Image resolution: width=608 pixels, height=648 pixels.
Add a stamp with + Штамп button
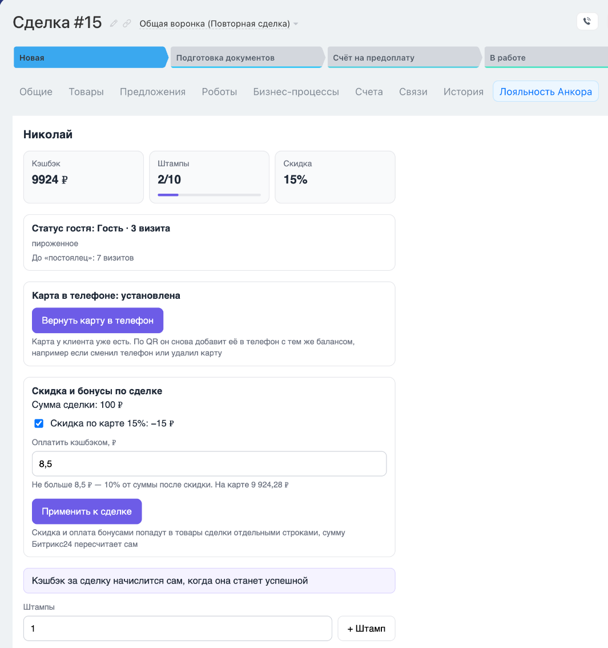(366, 629)
